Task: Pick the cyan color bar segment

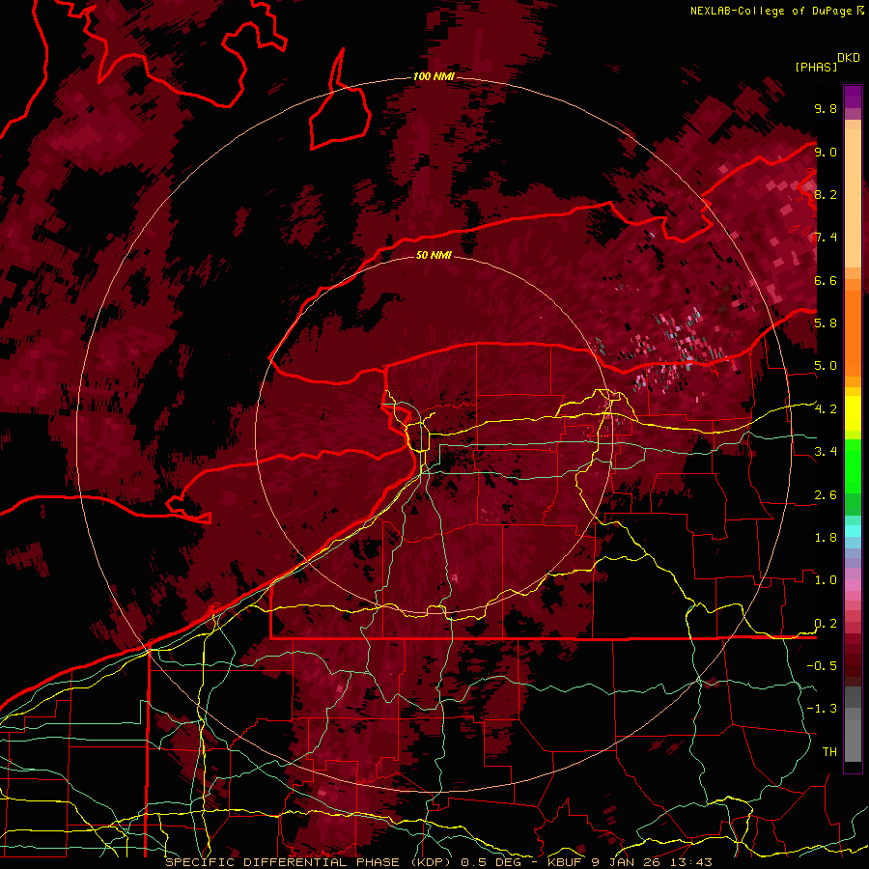Action: tap(853, 531)
